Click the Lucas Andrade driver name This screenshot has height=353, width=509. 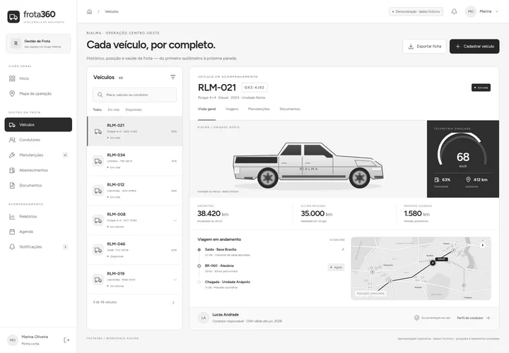[x=226, y=315]
